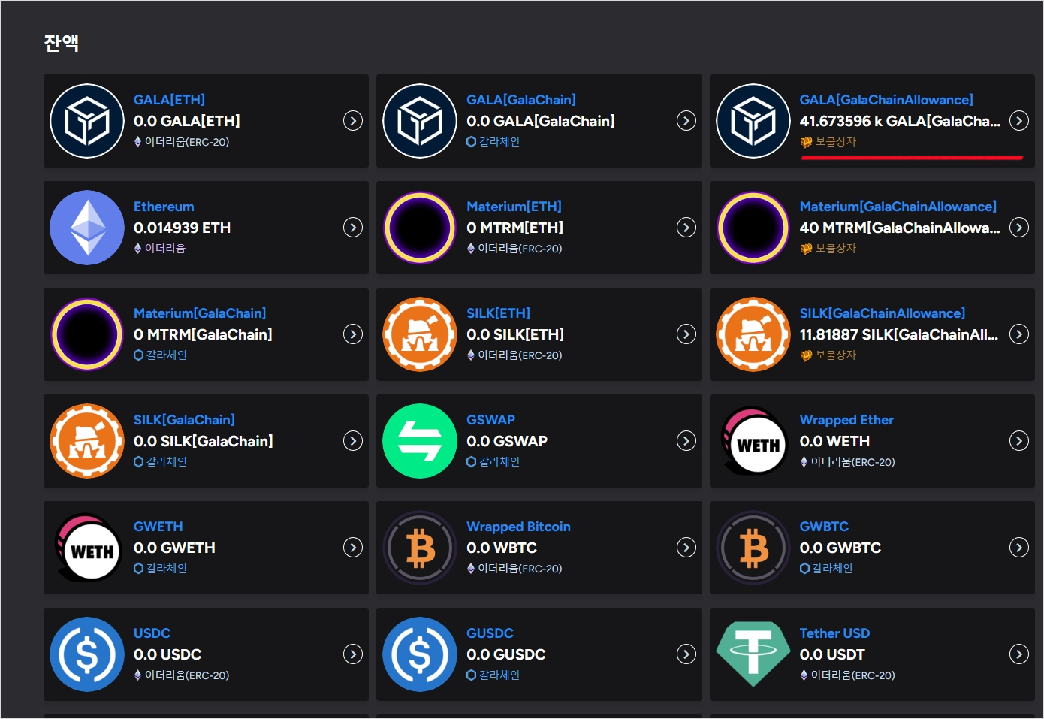Open the Wrapped Ether arrow button
This screenshot has width=1044, height=719.
1019,441
